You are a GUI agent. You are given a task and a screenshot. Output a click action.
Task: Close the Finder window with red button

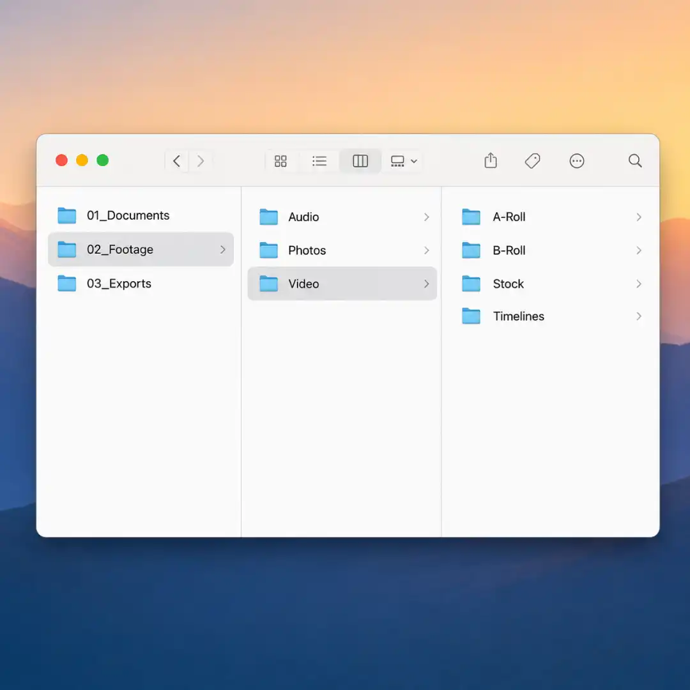(x=61, y=160)
